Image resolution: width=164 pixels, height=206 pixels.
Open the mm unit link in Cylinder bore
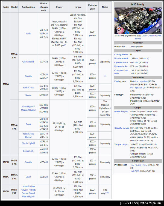pos(136,62)
